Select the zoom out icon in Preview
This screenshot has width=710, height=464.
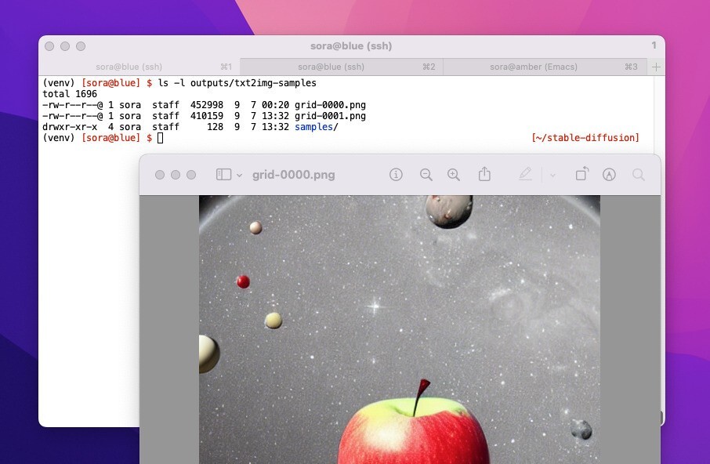click(426, 174)
